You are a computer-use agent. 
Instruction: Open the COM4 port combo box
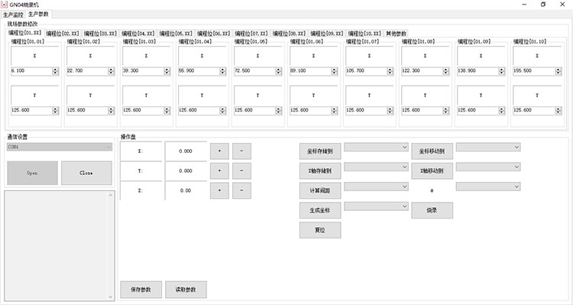point(60,147)
